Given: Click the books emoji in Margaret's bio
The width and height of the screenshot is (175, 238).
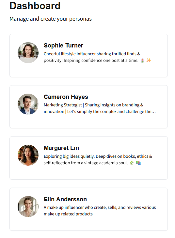Looking at the screenshot, I should coord(138,163).
